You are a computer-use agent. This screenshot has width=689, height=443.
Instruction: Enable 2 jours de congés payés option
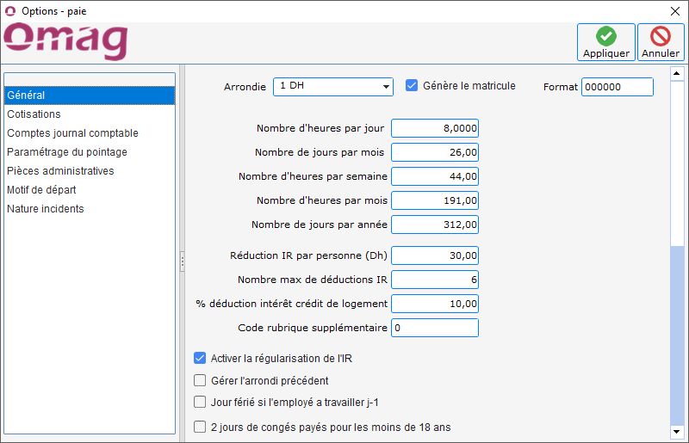200,427
